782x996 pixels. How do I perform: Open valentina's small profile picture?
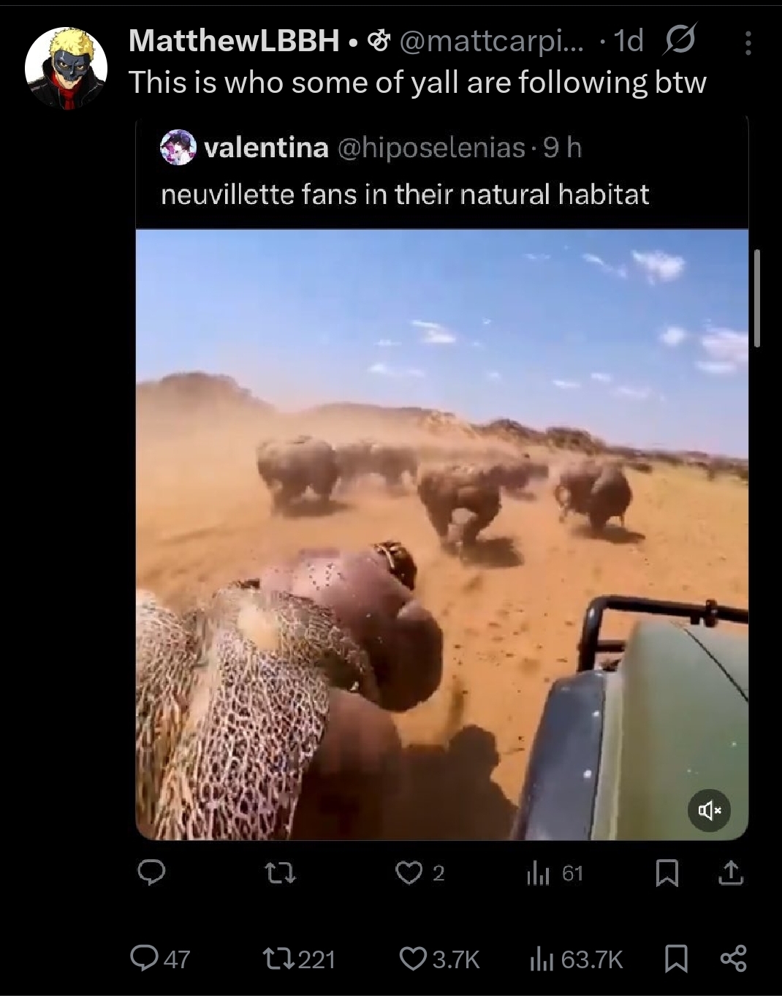tap(178, 148)
